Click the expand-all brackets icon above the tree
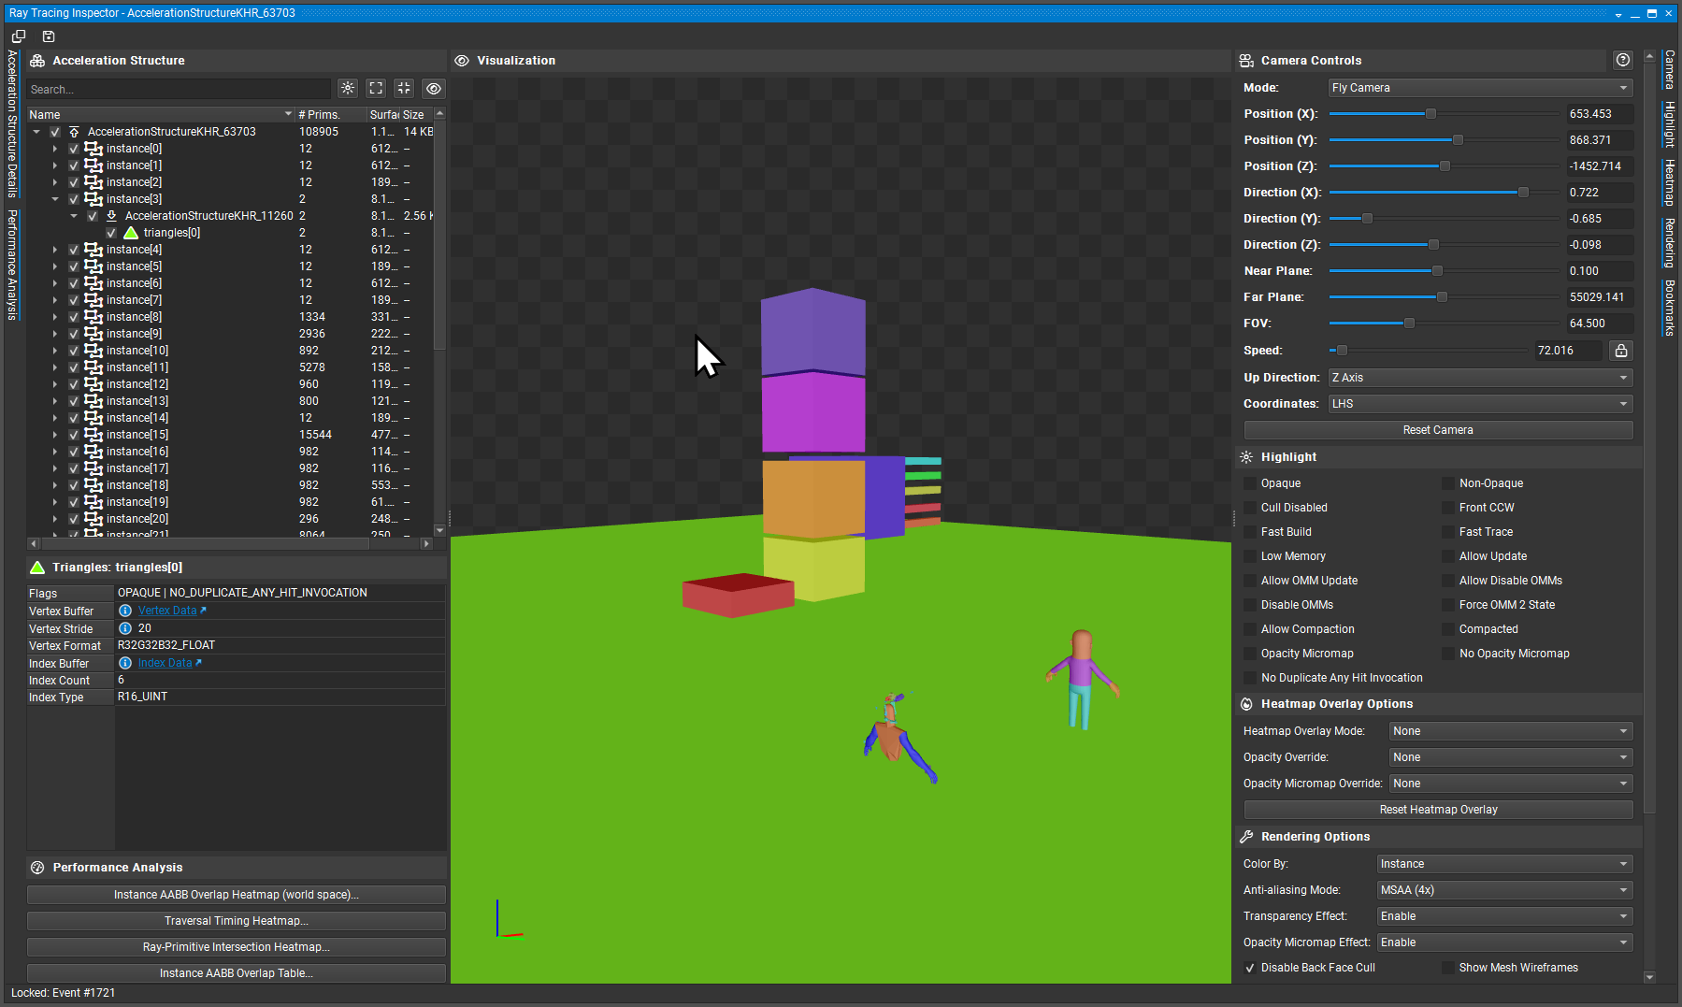This screenshot has height=1007, width=1682. click(376, 88)
